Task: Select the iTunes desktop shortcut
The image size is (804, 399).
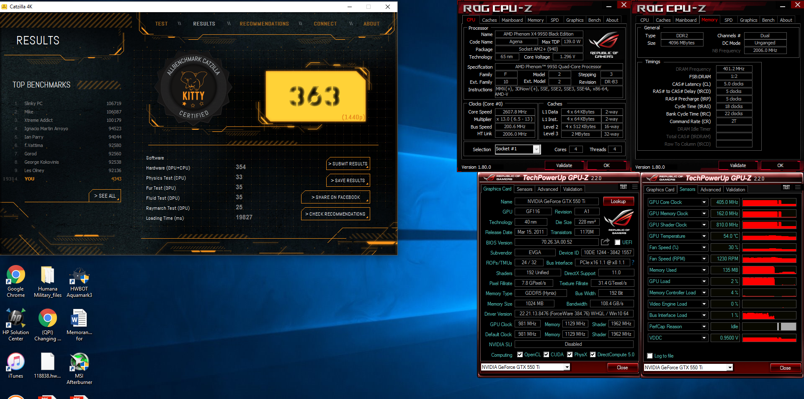Action: (15, 365)
